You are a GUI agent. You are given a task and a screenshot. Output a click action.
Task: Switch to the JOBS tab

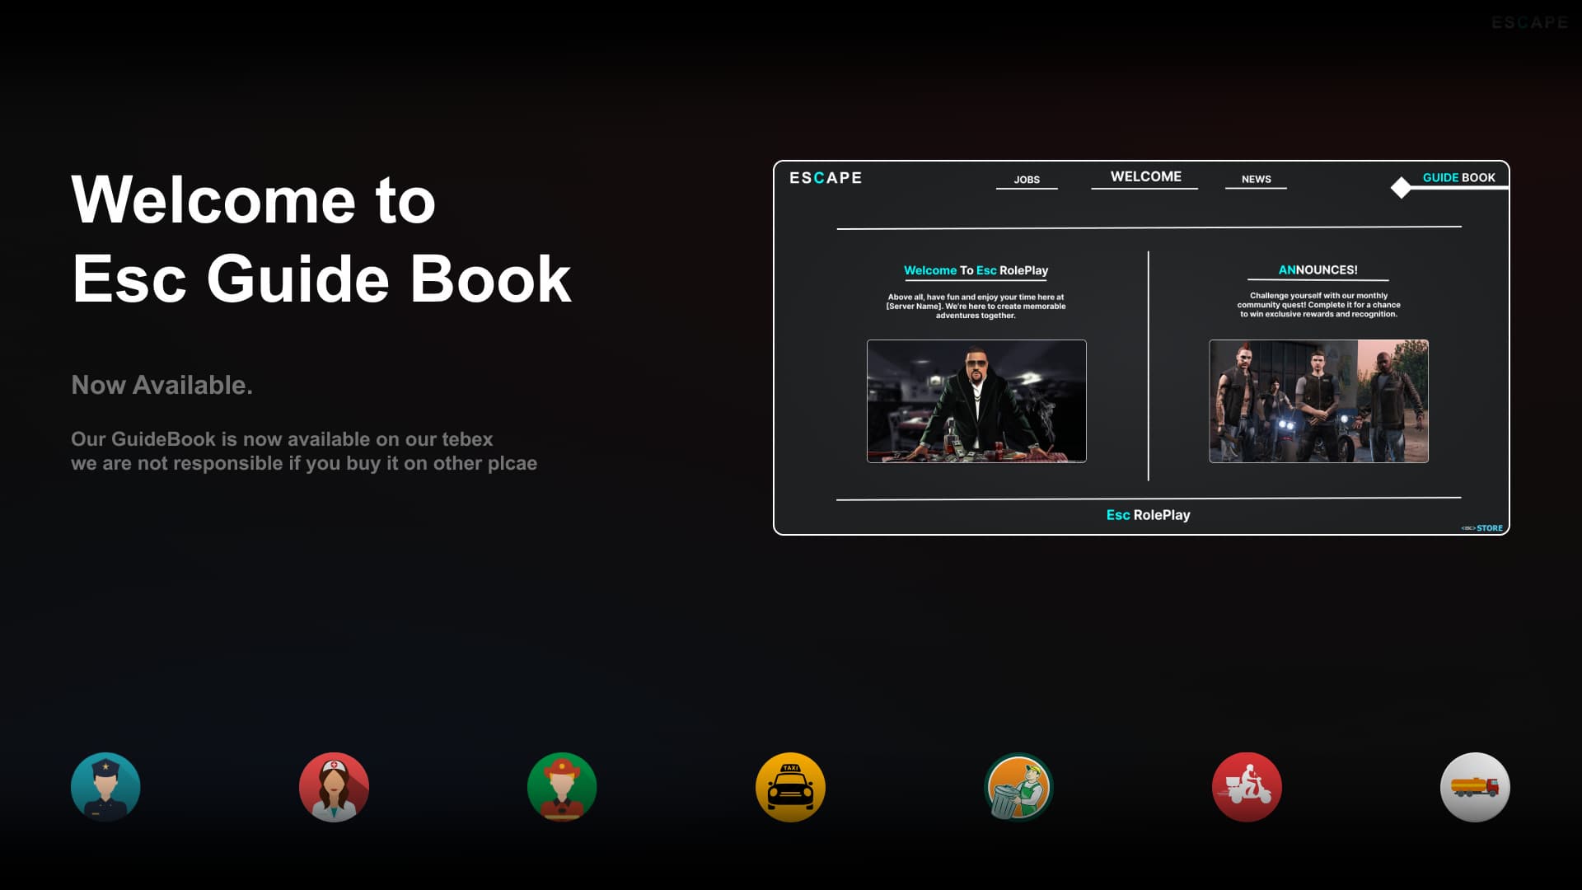coord(1027,179)
